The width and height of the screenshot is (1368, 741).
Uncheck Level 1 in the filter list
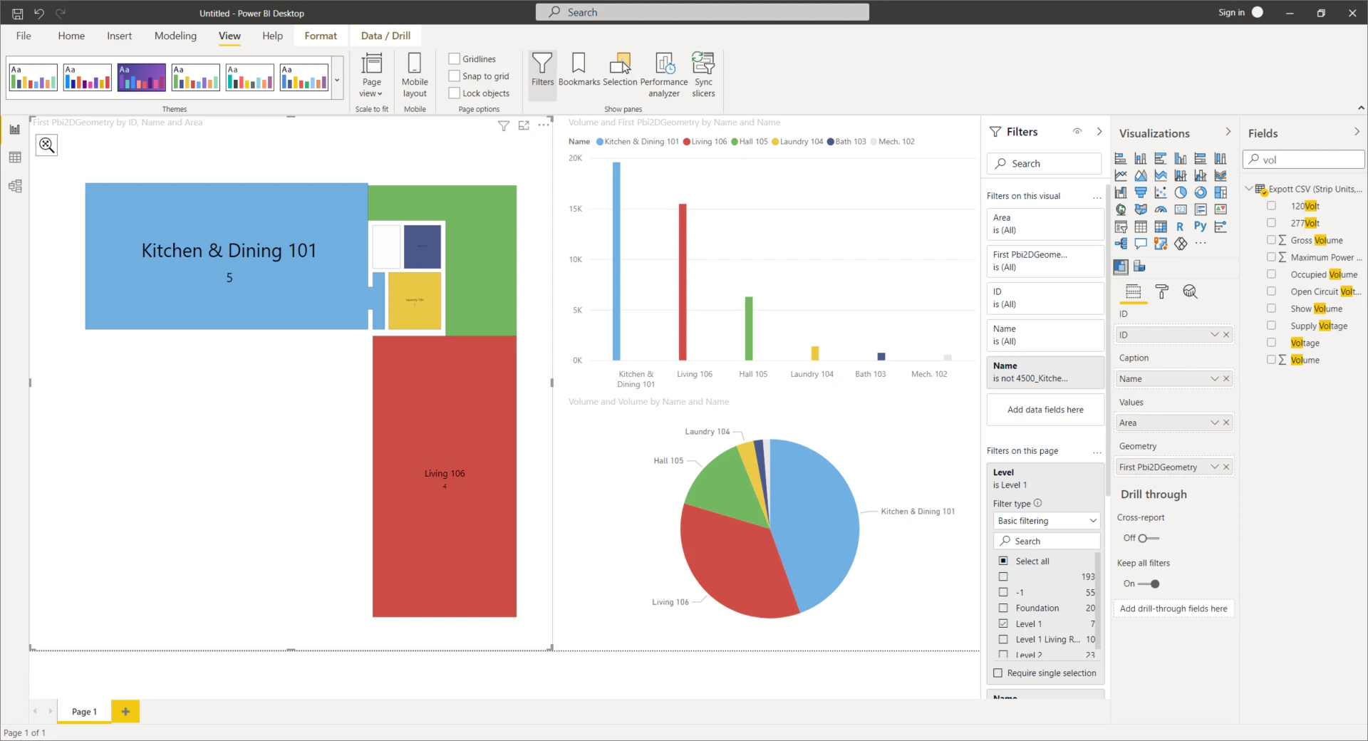pyautogui.click(x=1003, y=623)
